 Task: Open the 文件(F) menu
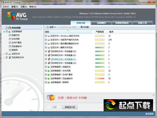(x=6, y=7)
